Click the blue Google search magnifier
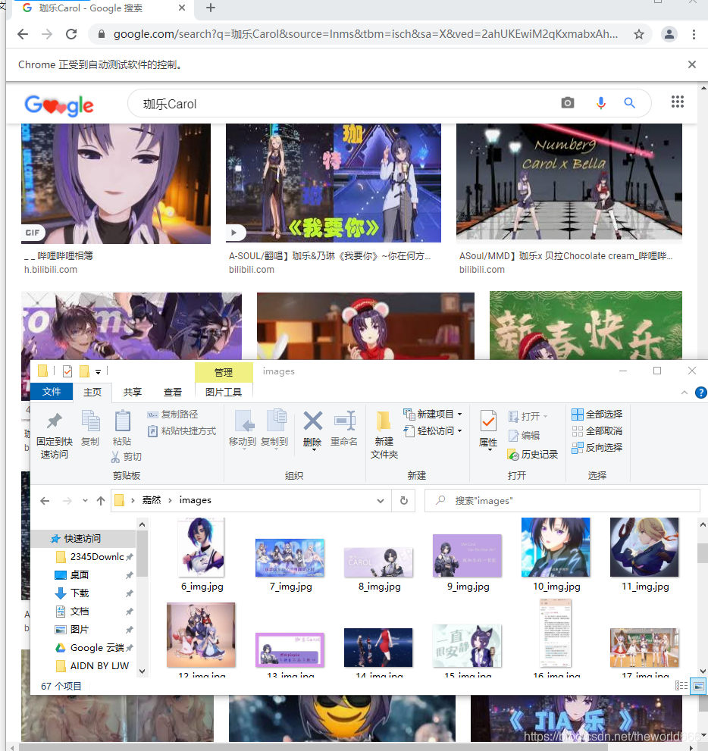This screenshot has height=751, width=708. click(x=629, y=102)
